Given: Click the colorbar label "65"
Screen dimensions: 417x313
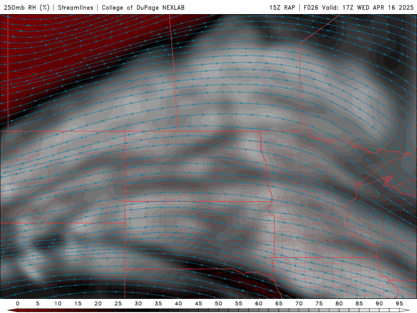Looking at the screenshot, I should [279, 304].
